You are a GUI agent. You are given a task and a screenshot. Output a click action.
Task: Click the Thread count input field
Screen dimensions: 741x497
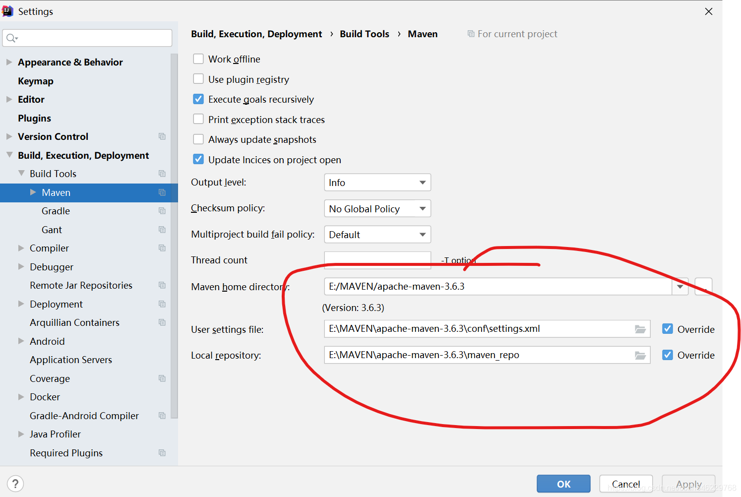click(x=377, y=260)
